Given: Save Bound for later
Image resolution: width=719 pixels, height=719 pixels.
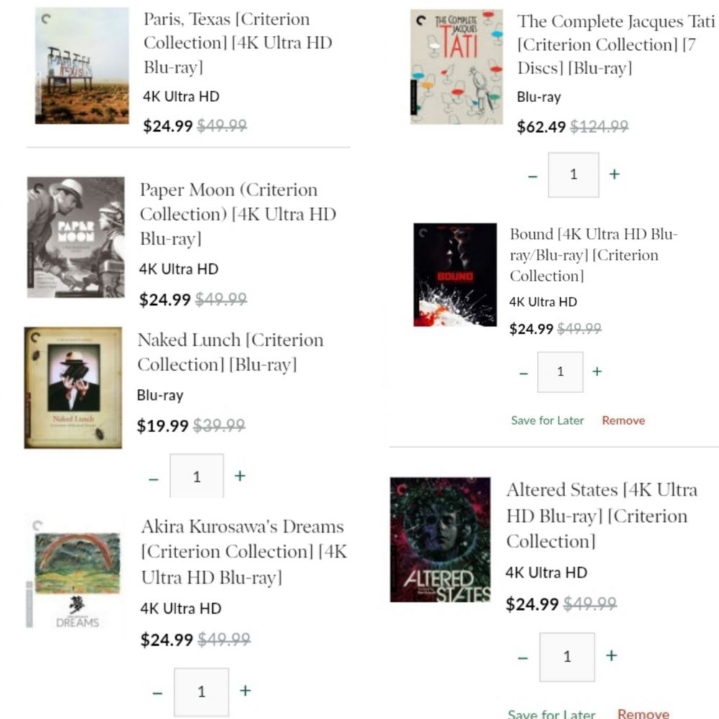Looking at the screenshot, I should (x=547, y=421).
